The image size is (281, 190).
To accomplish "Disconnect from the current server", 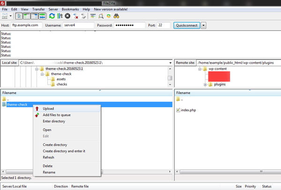I will point(75,16).
